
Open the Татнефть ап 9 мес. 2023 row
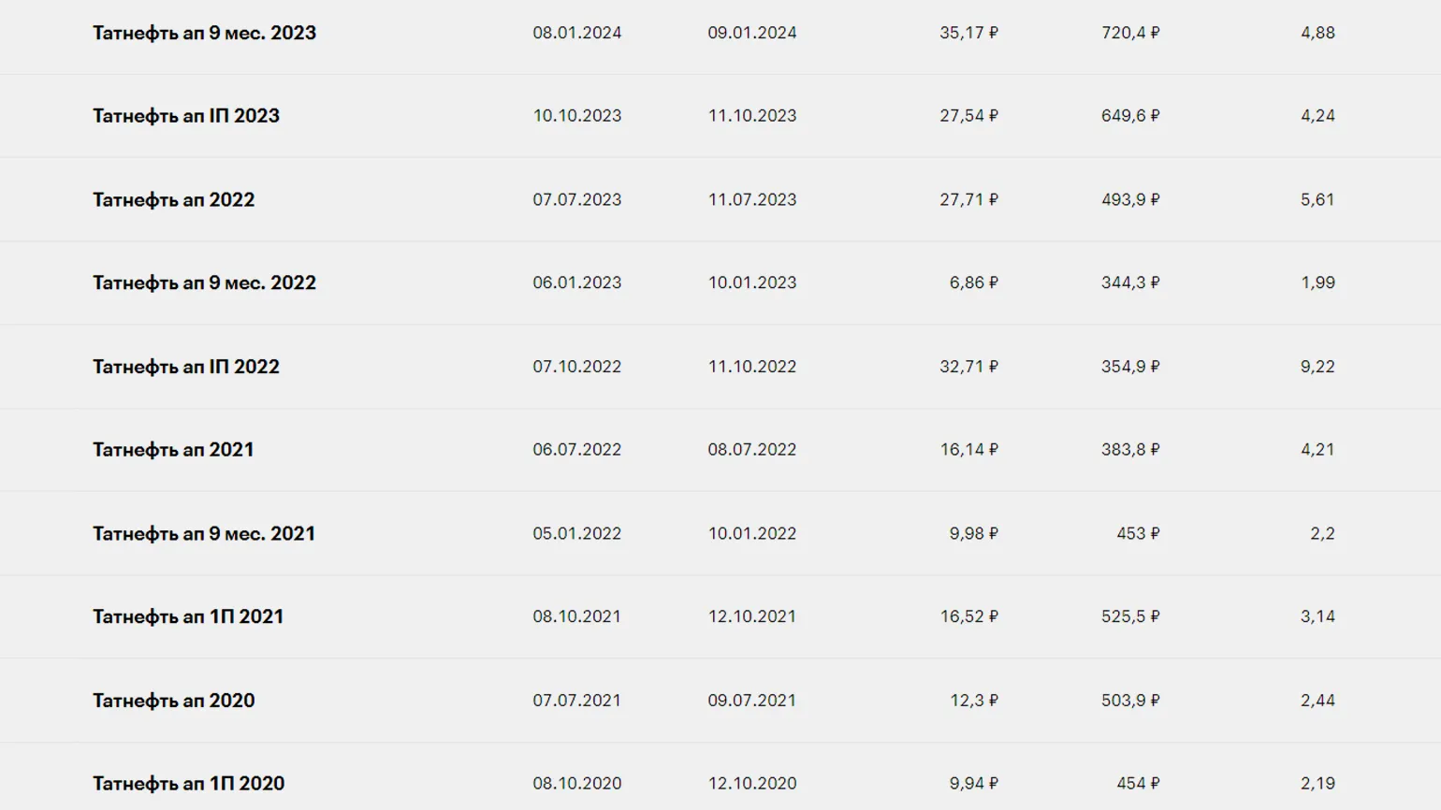pyautogui.click(x=204, y=33)
